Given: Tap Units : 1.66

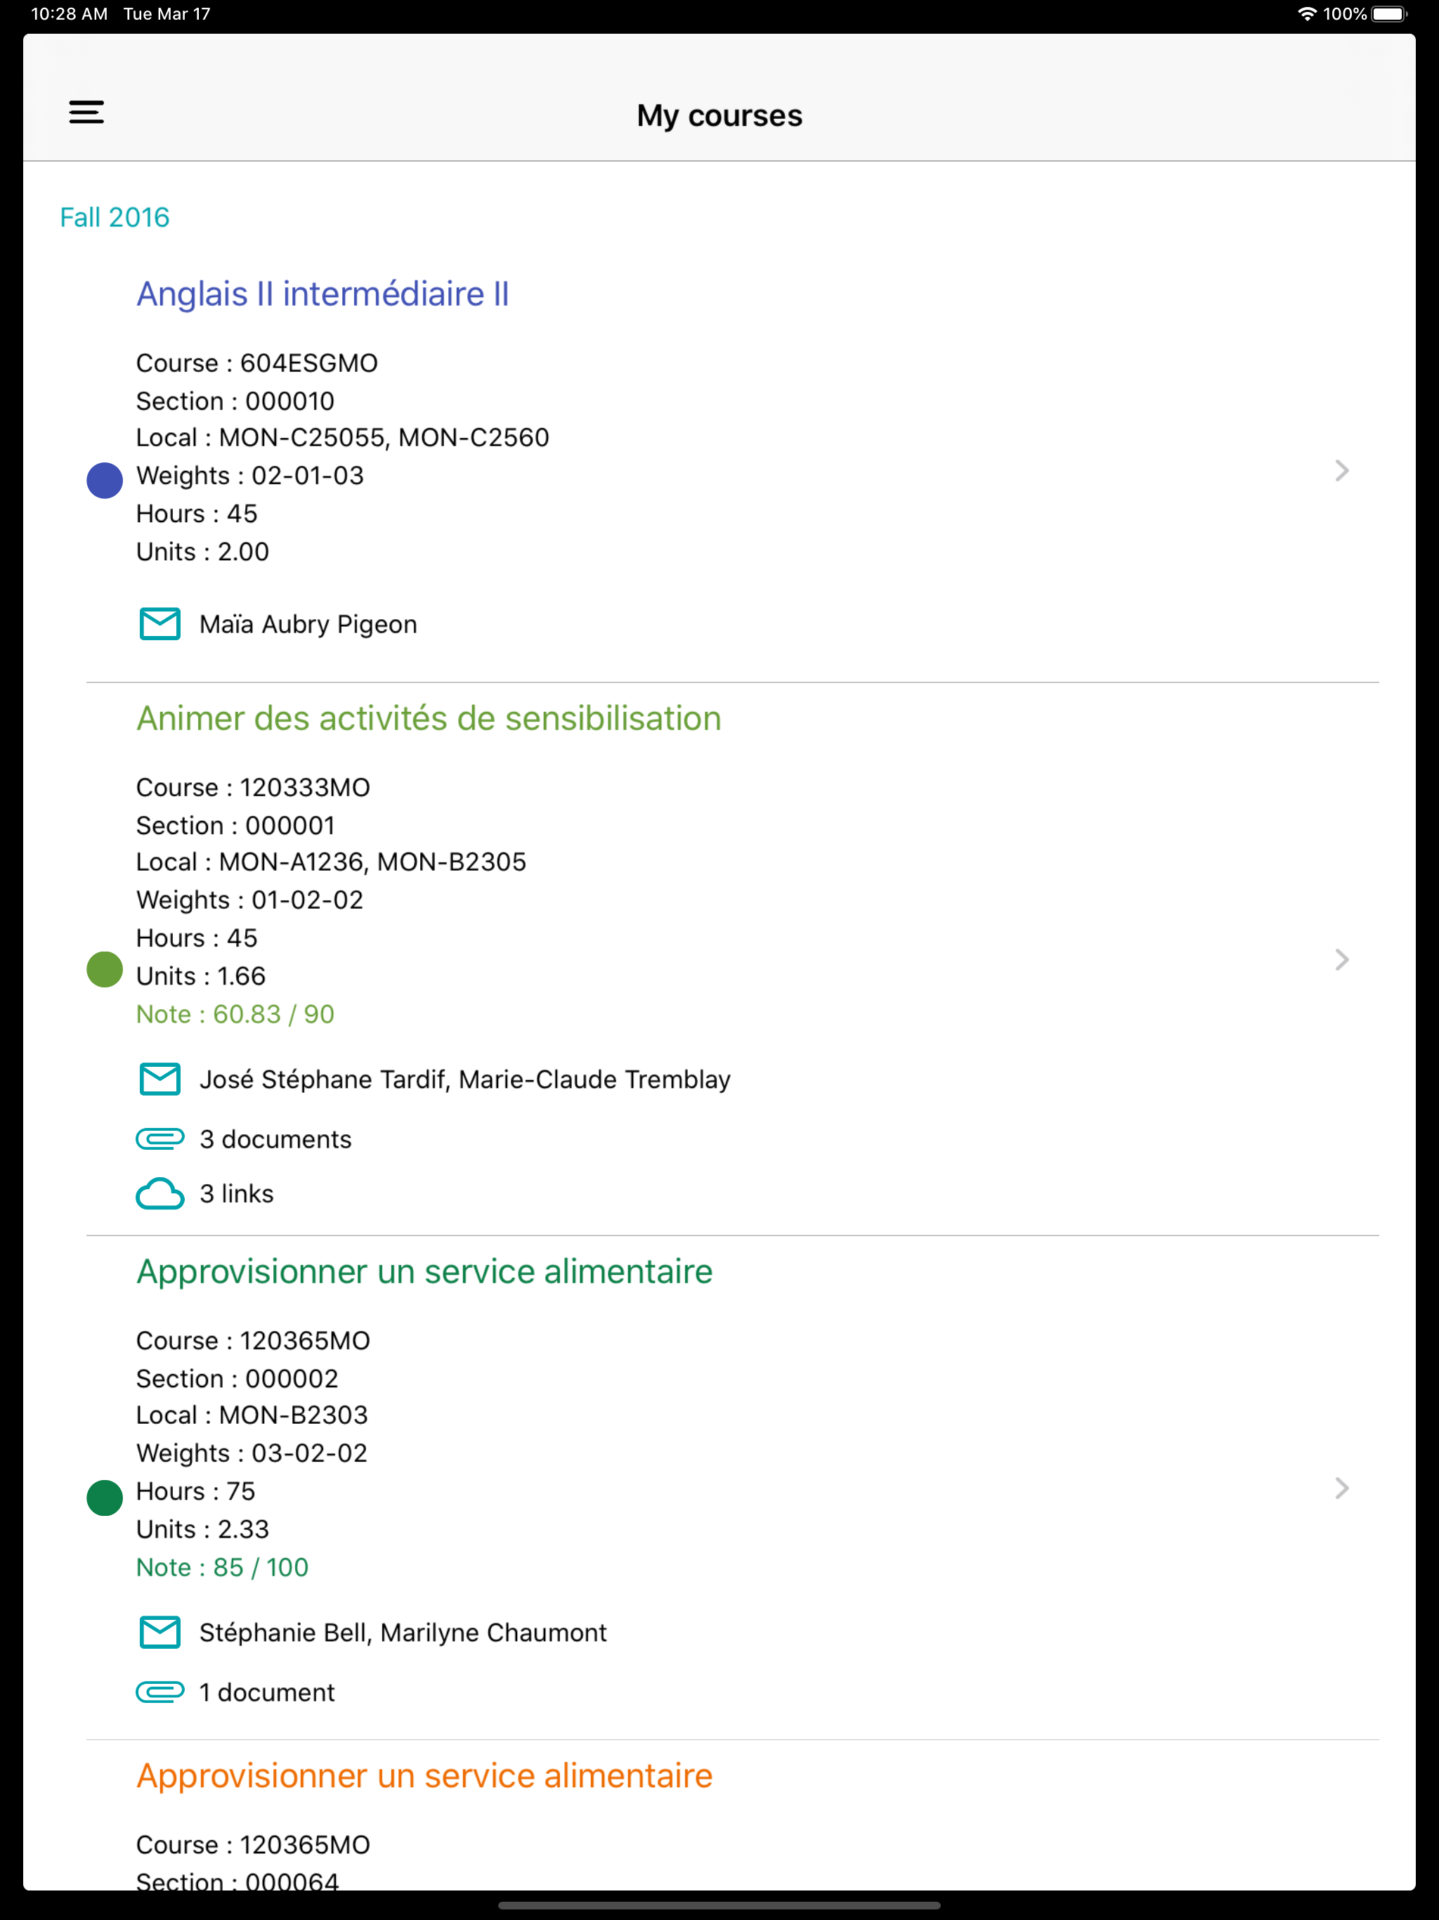Looking at the screenshot, I should (x=200, y=975).
